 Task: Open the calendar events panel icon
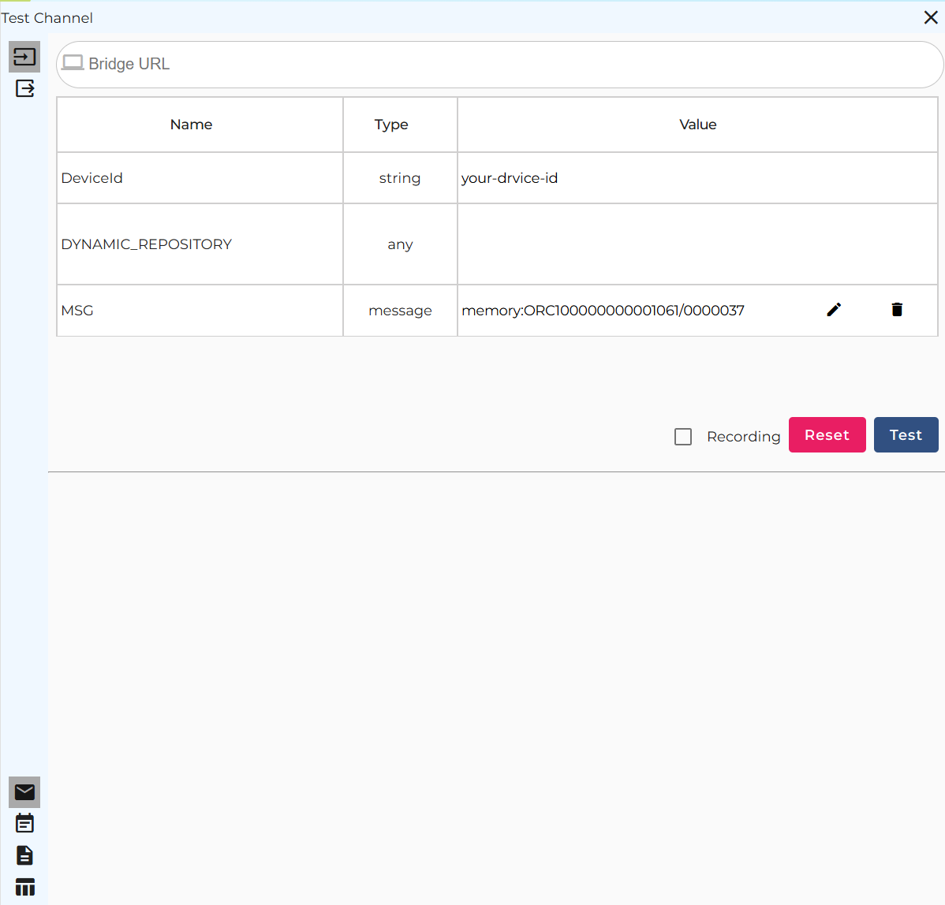pyautogui.click(x=24, y=823)
